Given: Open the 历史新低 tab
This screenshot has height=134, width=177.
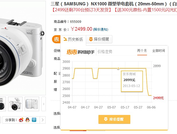Looking at the screenshot, I should [73, 39].
